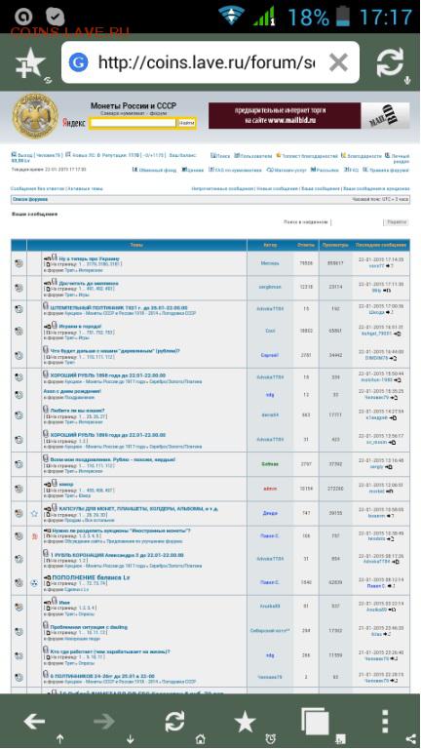This screenshot has height=749, width=421.
Task: Click the Перейти button near search field
Action: [397, 222]
